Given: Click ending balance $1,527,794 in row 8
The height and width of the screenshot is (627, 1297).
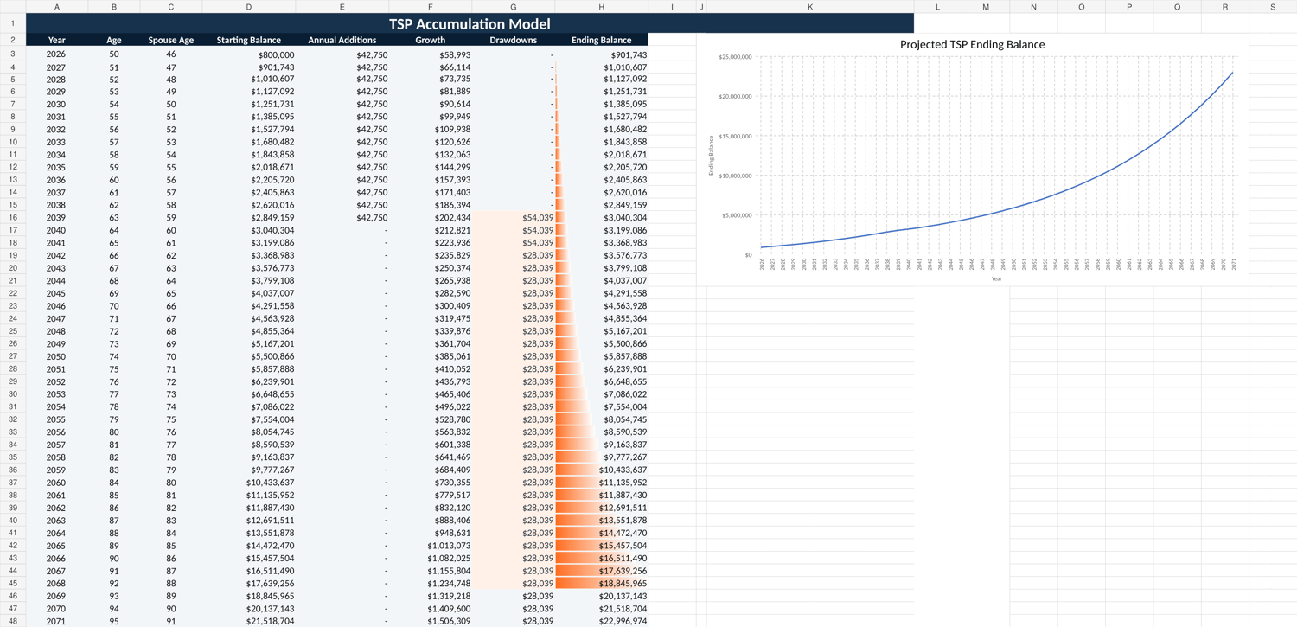Looking at the screenshot, I should [602, 118].
